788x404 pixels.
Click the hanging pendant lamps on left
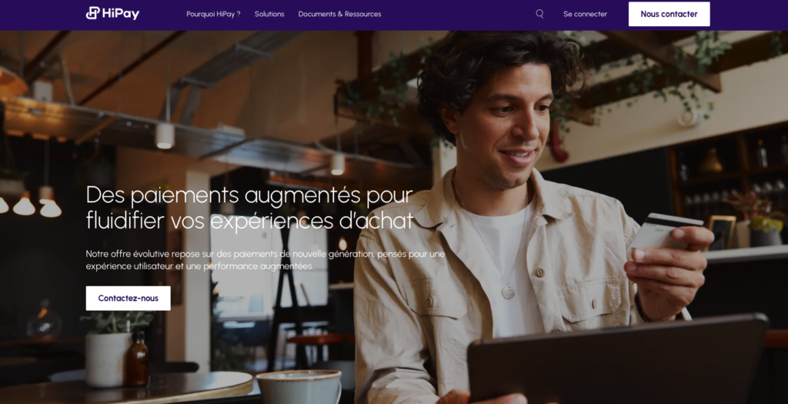click(30, 205)
